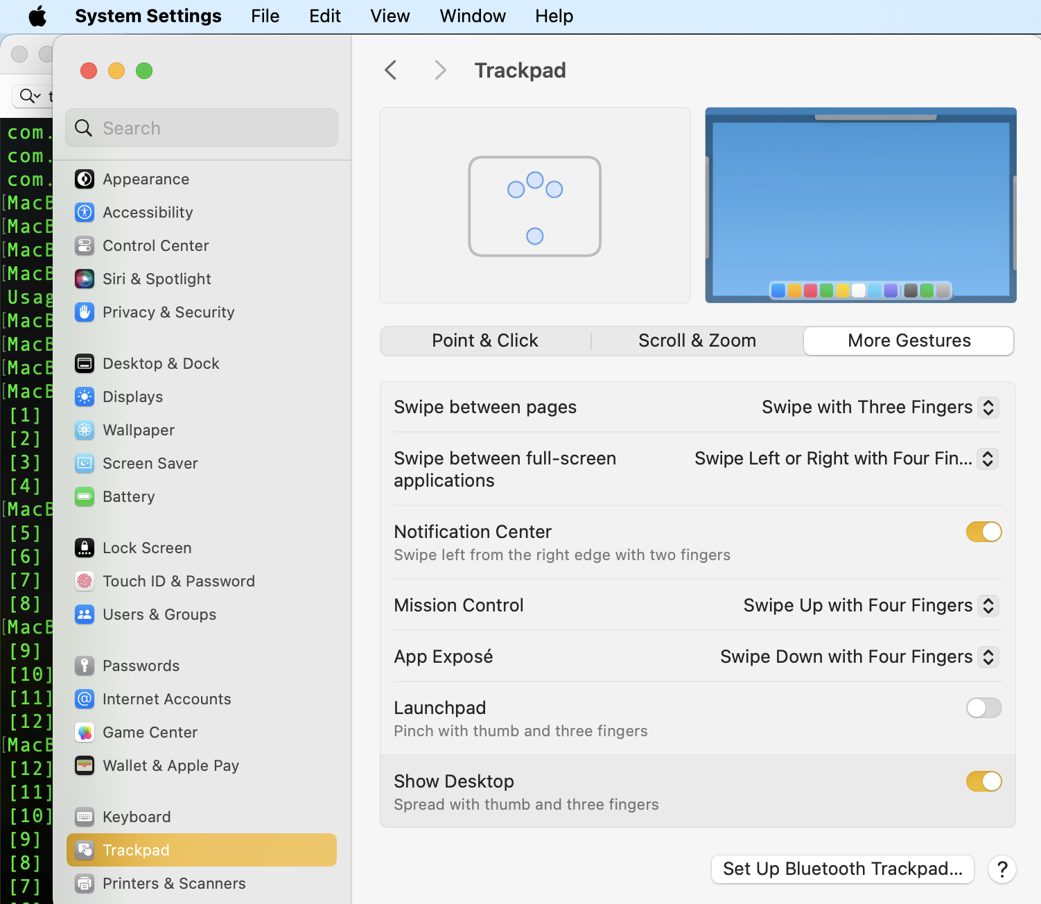Open the Lock Screen icon
This screenshot has height=904, width=1041.
85,548
